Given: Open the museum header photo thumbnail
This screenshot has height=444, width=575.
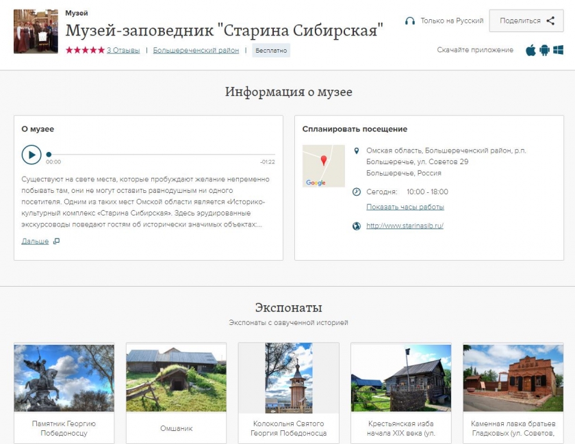Looking at the screenshot, I should (36, 31).
